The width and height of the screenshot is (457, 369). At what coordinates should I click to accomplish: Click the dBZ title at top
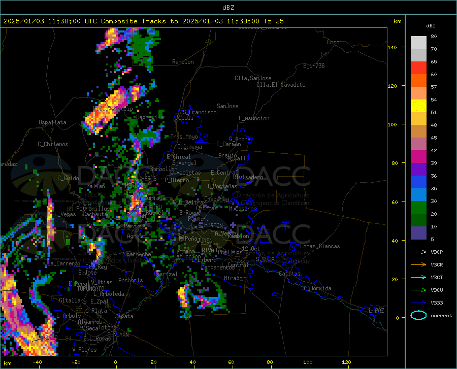pos(228,8)
